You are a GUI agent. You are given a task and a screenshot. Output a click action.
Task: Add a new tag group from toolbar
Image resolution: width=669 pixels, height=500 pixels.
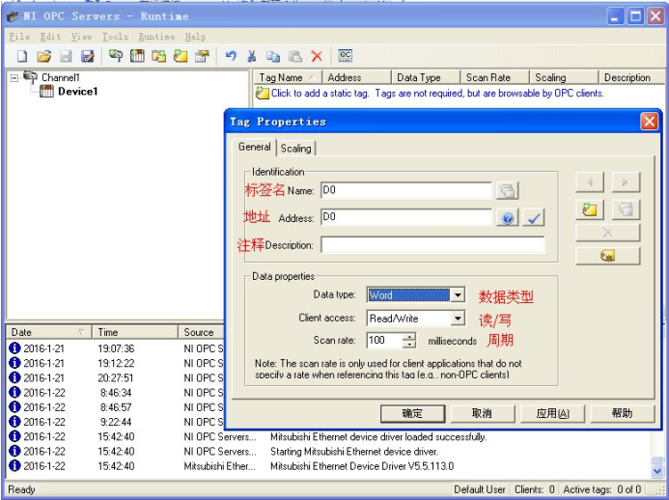click(158, 55)
